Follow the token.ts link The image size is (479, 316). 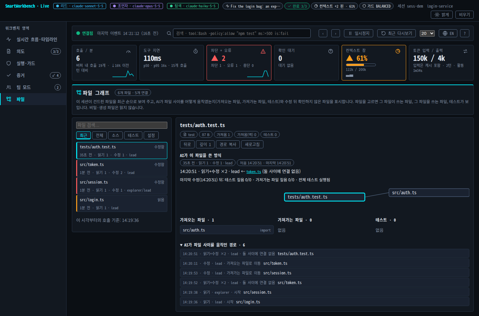click(253, 172)
